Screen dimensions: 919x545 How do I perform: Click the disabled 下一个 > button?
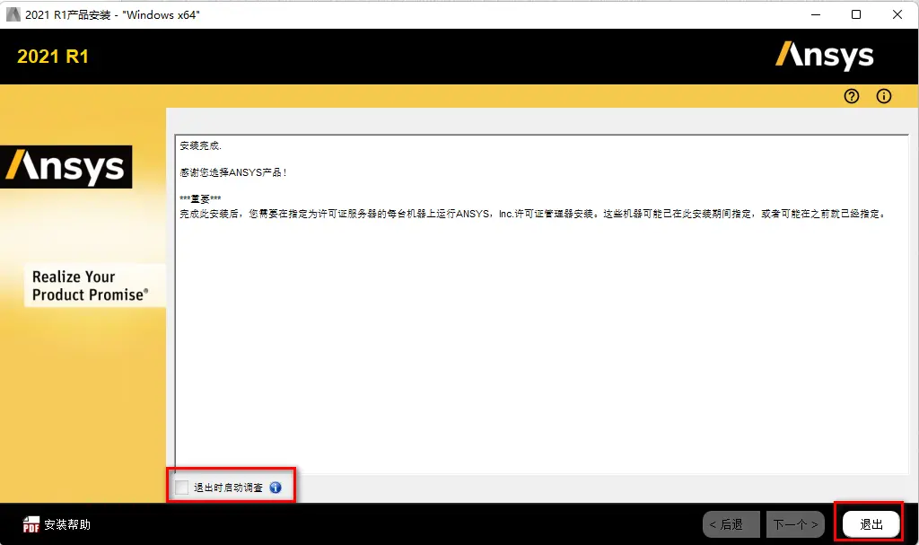(x=795, y=524)
